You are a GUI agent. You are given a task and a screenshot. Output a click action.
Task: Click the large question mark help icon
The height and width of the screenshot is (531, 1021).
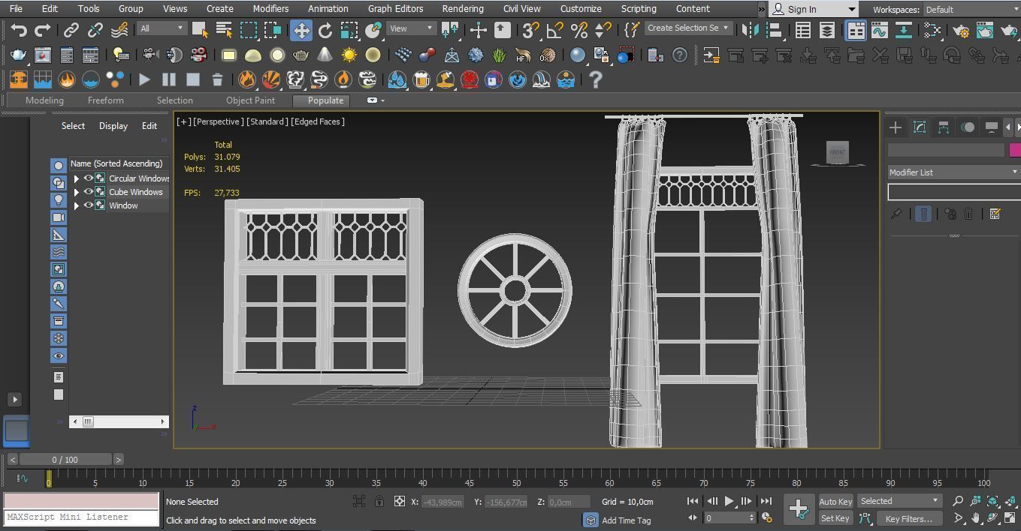click(596, 79)
